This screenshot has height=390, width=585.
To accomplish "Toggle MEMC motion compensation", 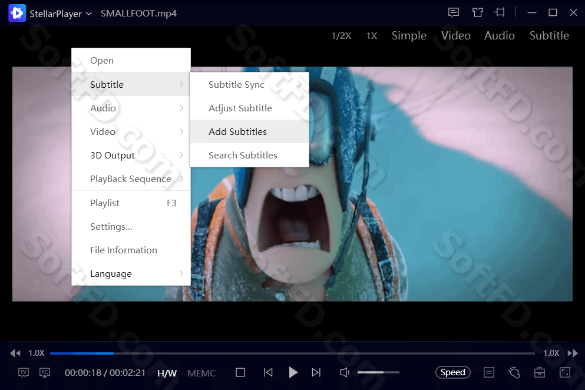I will pyautogui.click(x=201, y=373).
